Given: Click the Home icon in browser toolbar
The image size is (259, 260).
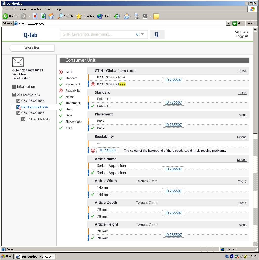Looking at the screenshot, I should click(51, 16).
